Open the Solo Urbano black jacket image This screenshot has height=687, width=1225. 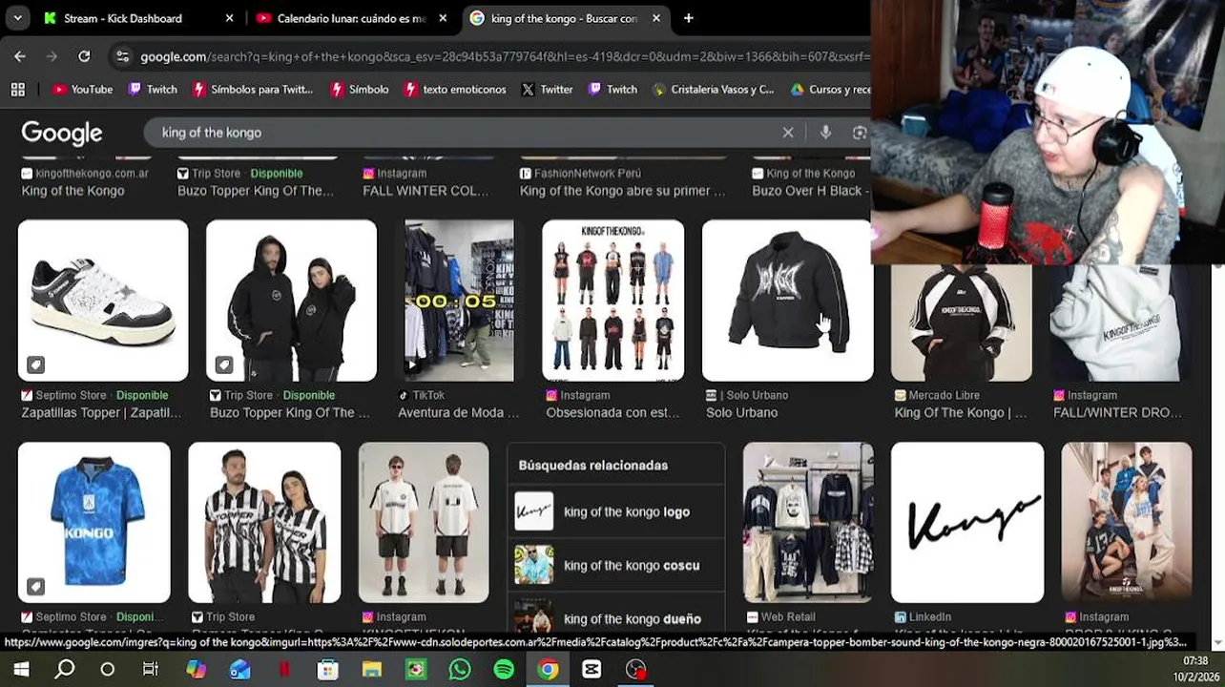click(x=787, y=301)
